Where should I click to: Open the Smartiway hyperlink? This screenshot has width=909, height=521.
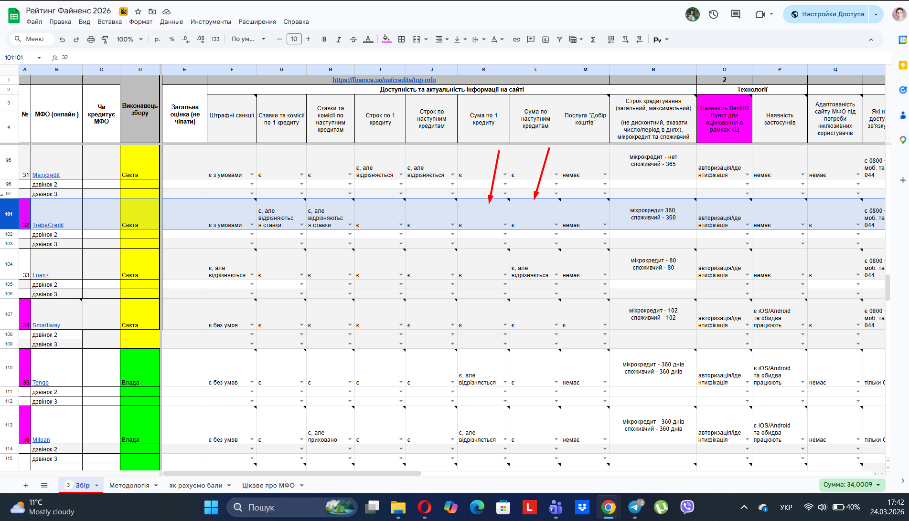pos(46,325)
